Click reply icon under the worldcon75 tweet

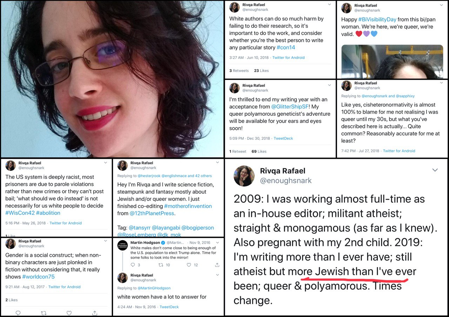(18, 313)
